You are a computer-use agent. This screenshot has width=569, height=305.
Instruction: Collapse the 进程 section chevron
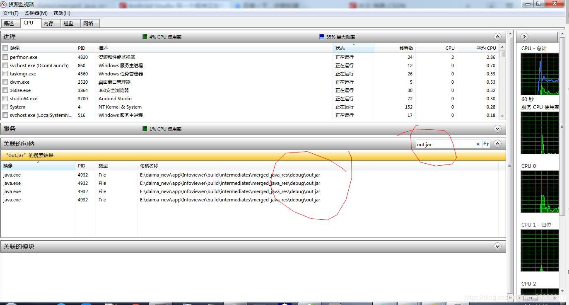497,36
